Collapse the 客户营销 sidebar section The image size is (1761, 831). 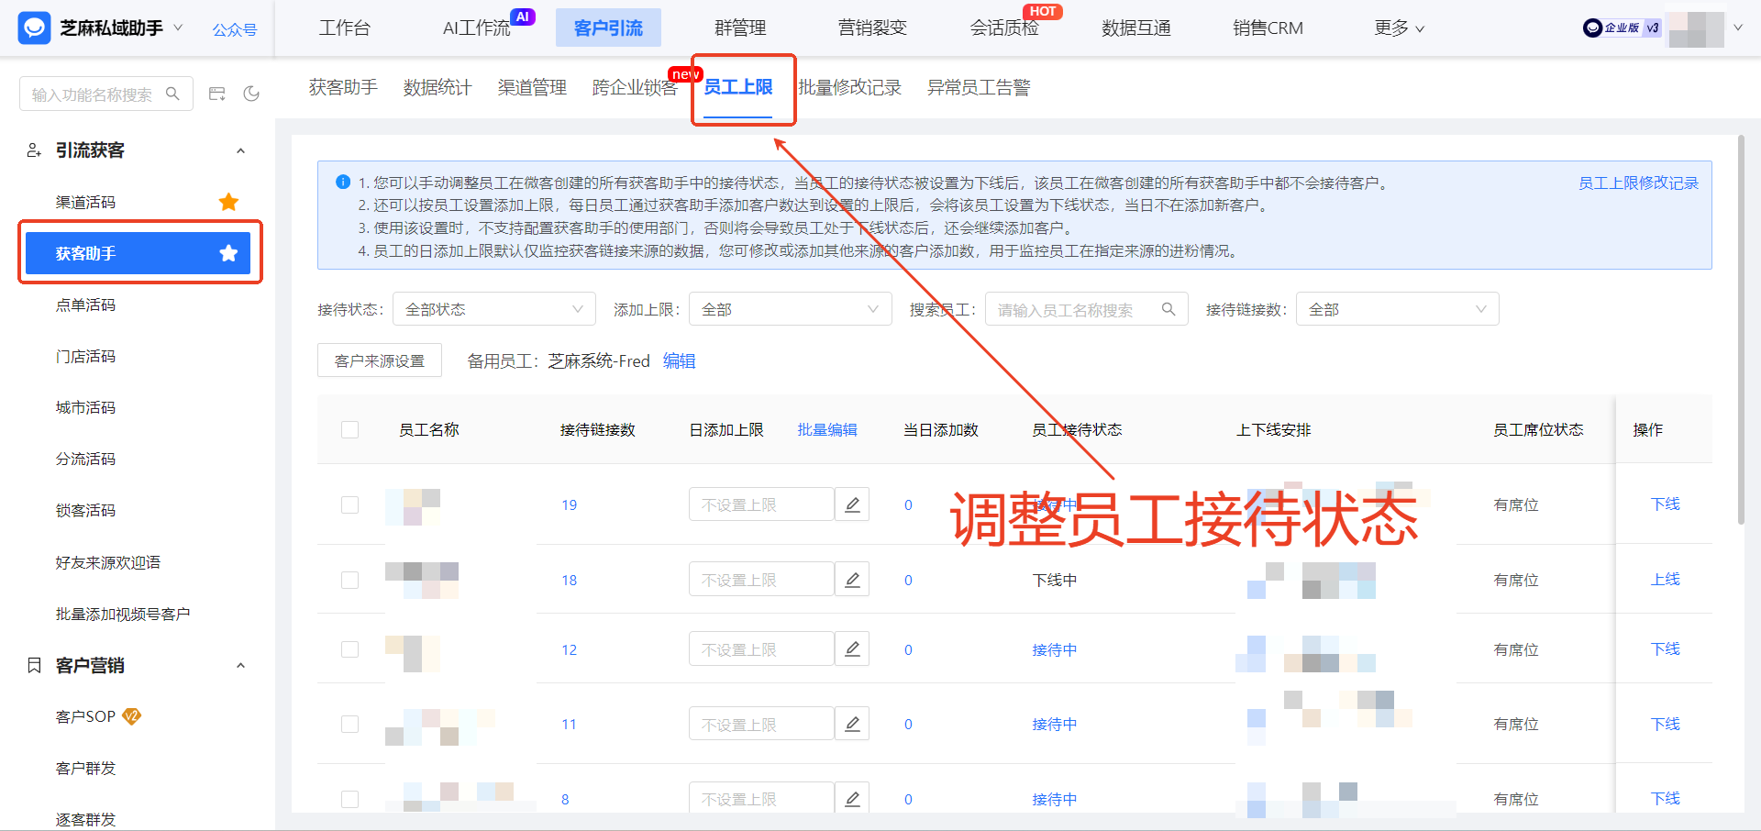tap(240, 666)
